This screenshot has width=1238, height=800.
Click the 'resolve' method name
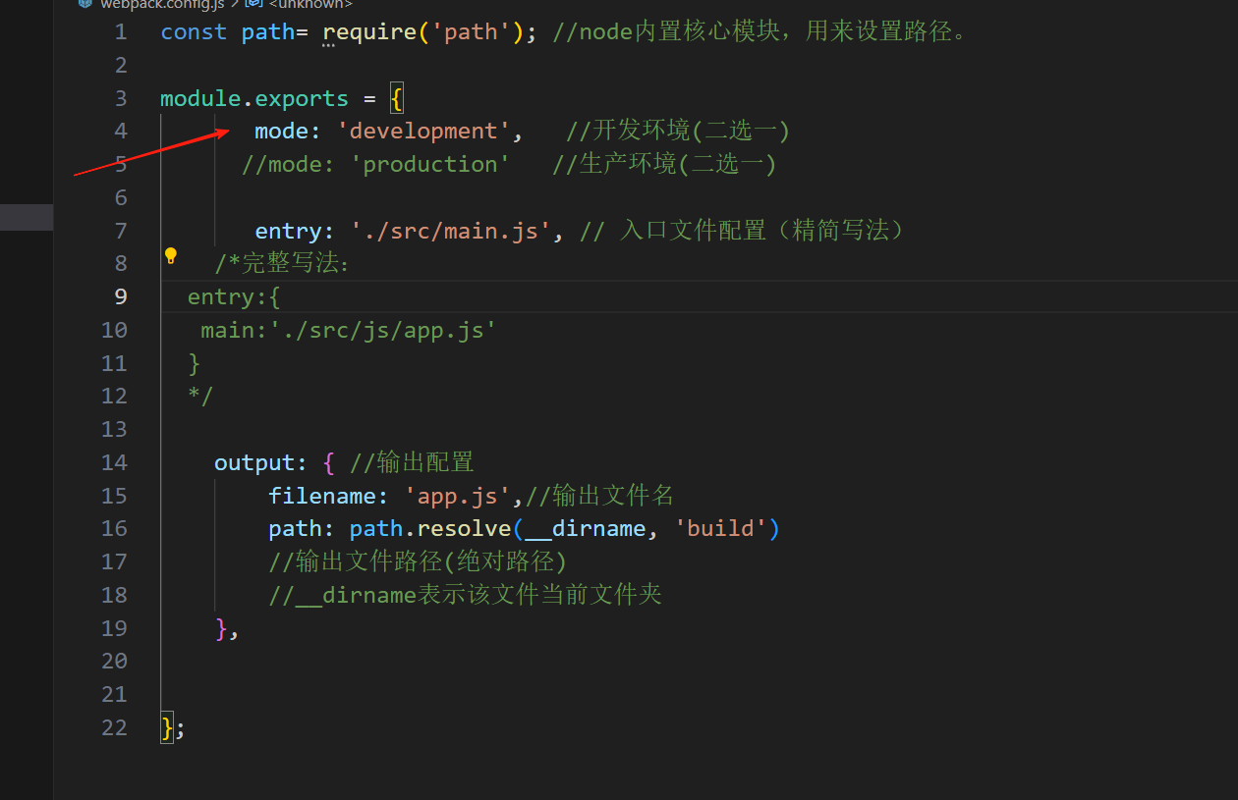pos(464,528)
